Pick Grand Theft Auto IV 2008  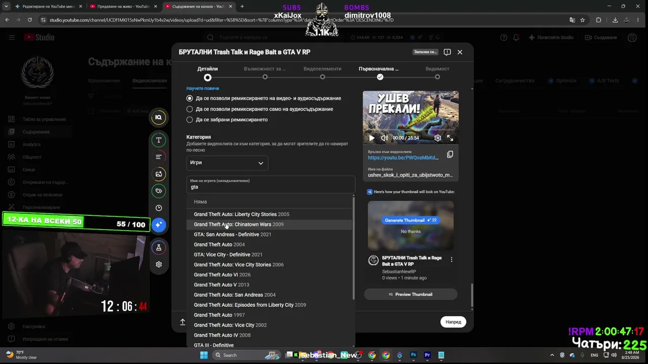tap(269, 335)
